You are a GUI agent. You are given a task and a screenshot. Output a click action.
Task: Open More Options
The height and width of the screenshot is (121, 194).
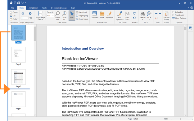coord(179,18)
